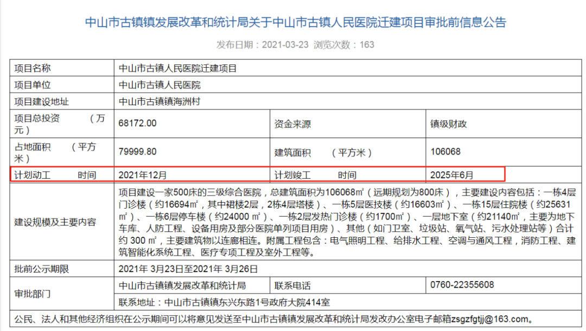Click the value 中山市古镇人民医院

tap(160, 85)
